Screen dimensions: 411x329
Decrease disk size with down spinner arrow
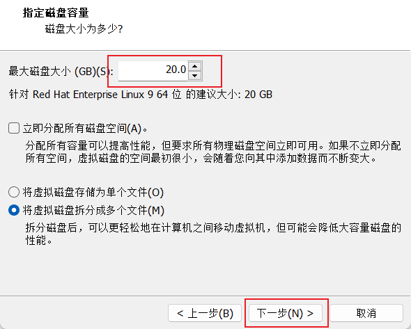(x=194, y=76)
